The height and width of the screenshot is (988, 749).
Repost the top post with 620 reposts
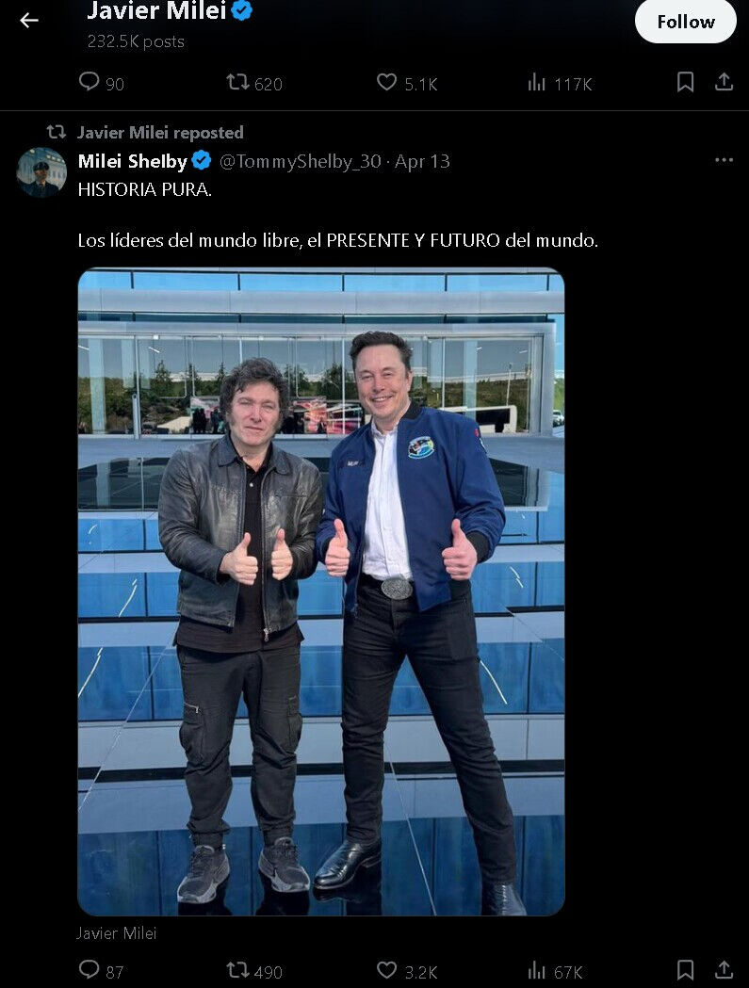(x=254, y=83)
